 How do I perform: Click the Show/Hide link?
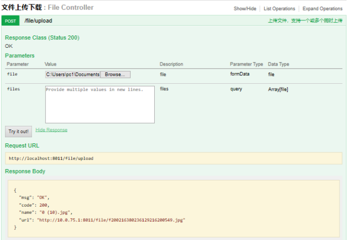(x=245, y=9)
